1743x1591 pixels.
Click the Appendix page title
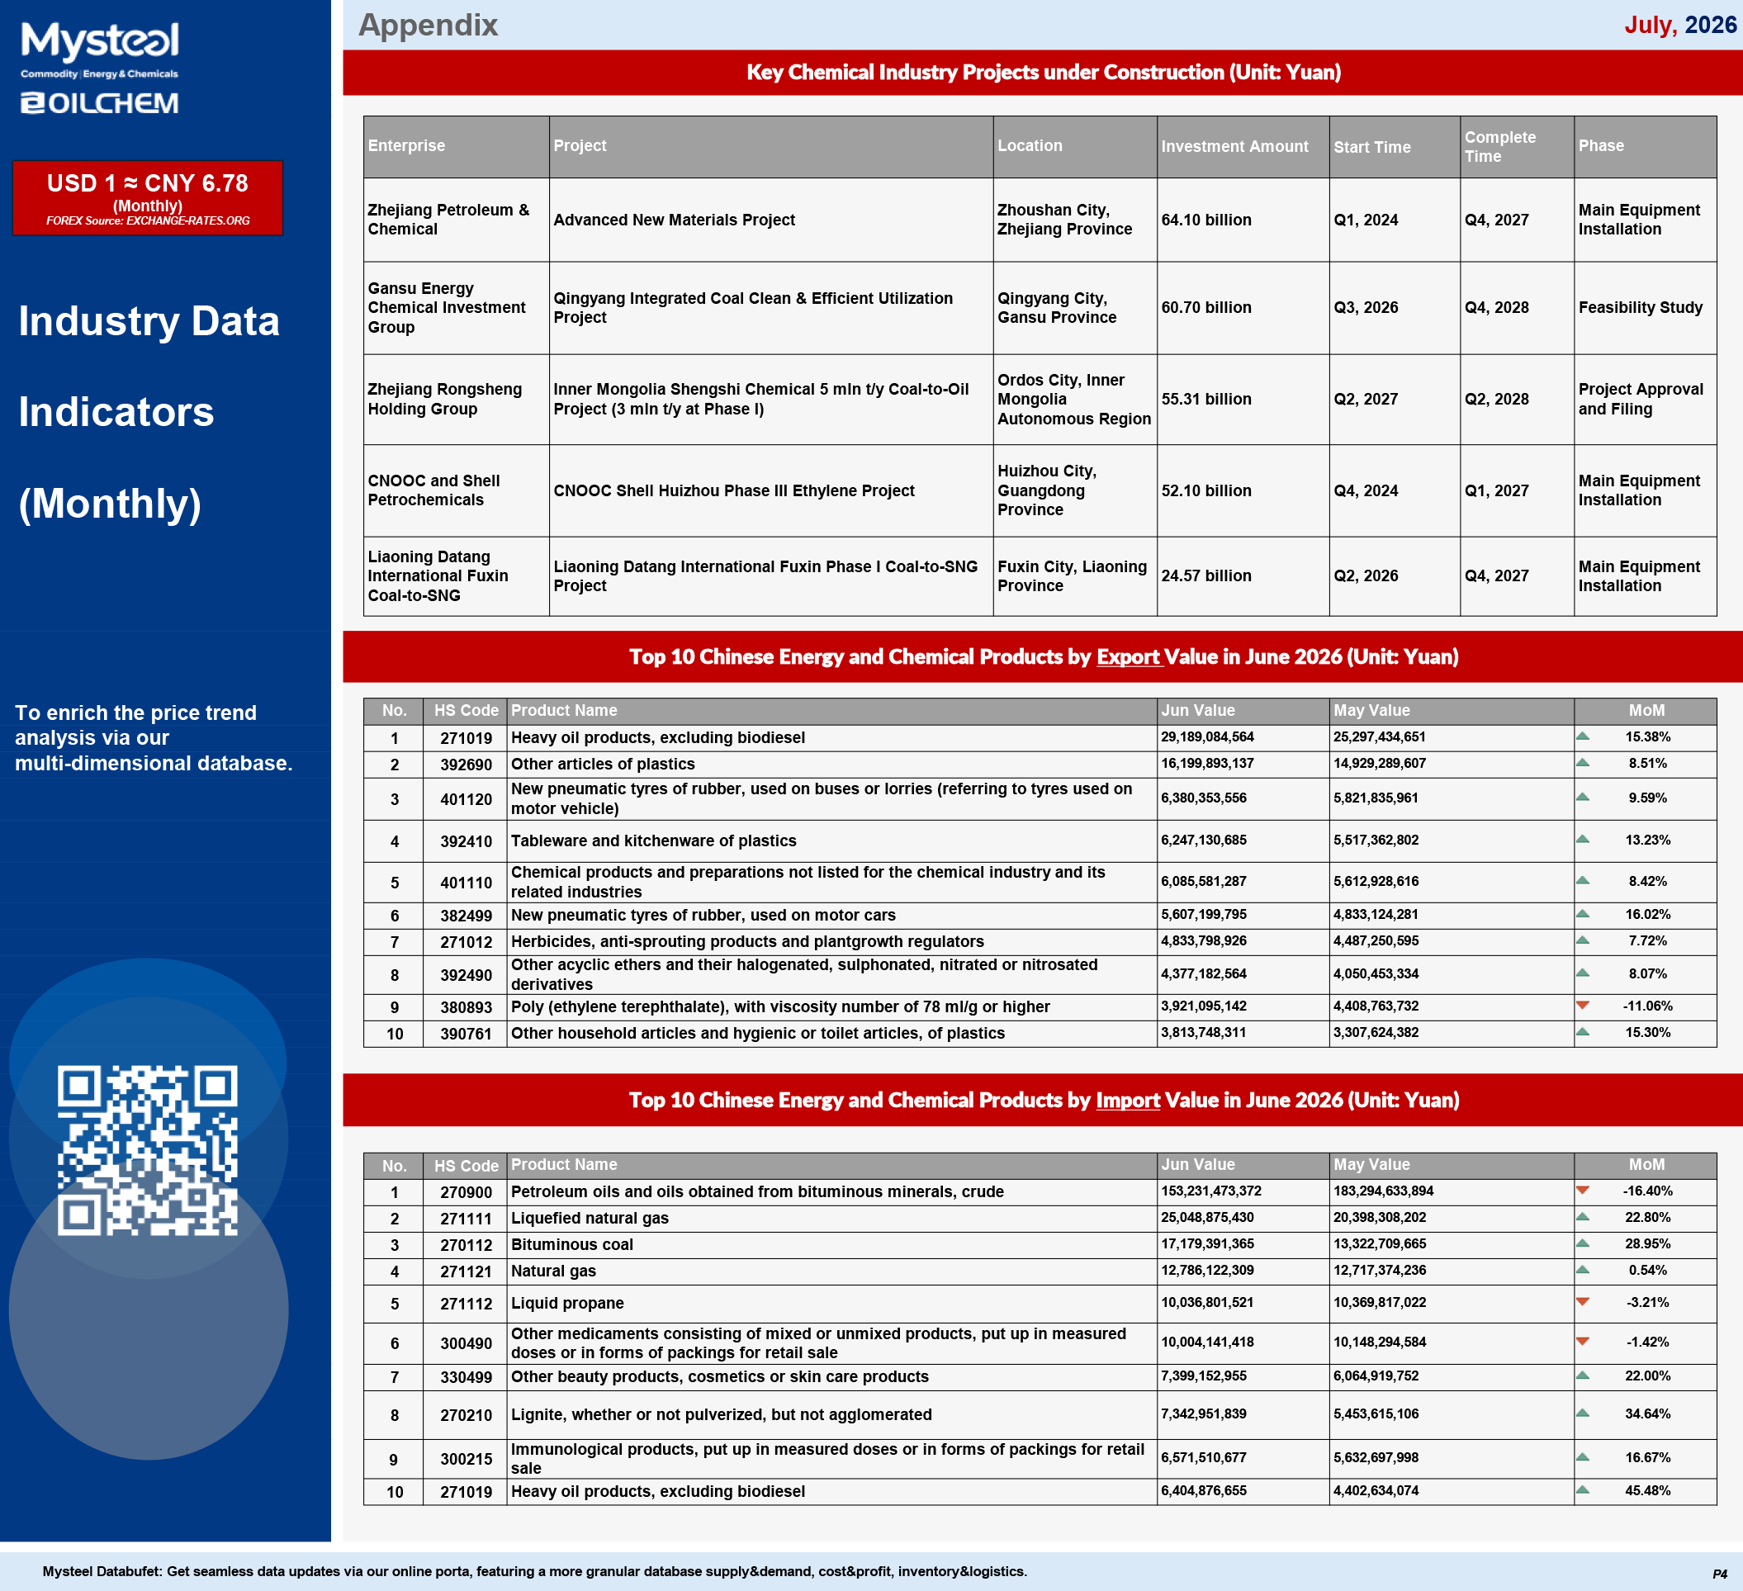coord(428,25)
